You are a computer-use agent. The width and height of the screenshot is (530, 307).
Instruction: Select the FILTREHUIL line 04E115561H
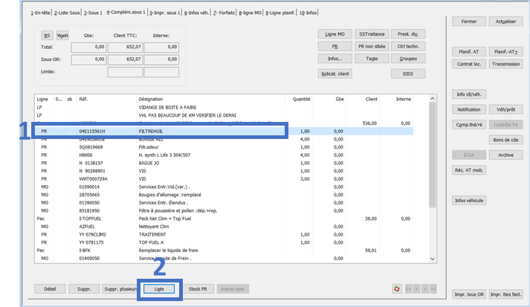(224, 131)
